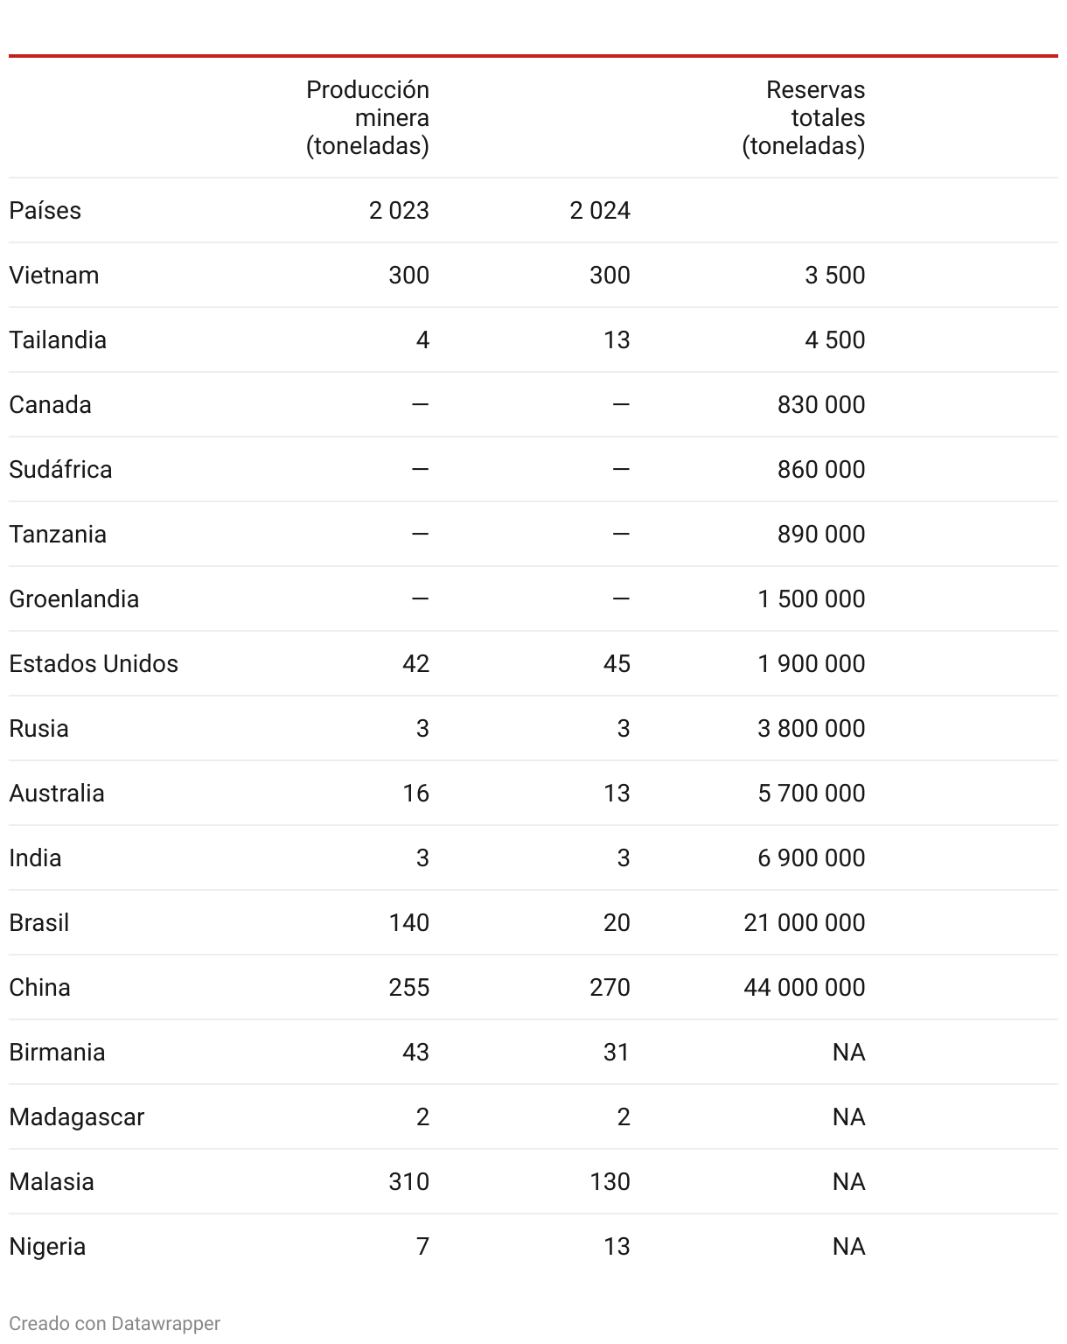Click the Países header cell
Viewport: 1067px width, 1344px height.
click(x=45, y=210)
